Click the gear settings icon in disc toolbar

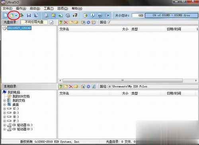(x=88, y=22)
